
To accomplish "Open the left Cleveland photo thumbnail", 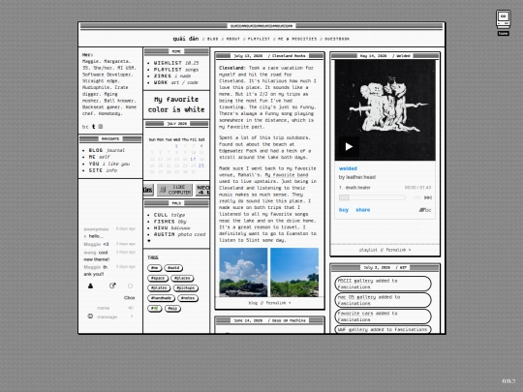I will tap(243, 272).
